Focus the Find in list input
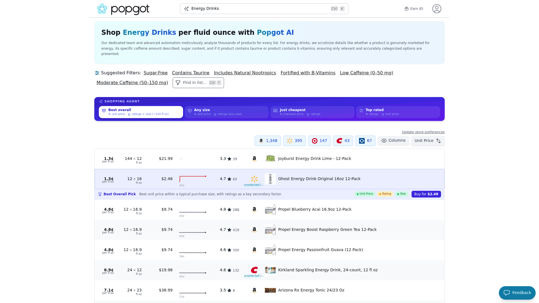Viewport: 539px width, 303px height. coord(198,83)
